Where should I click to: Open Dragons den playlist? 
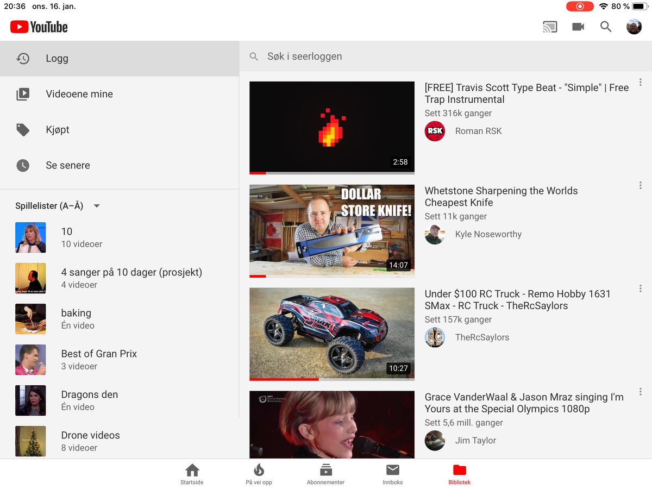click(x=120, y=400)
